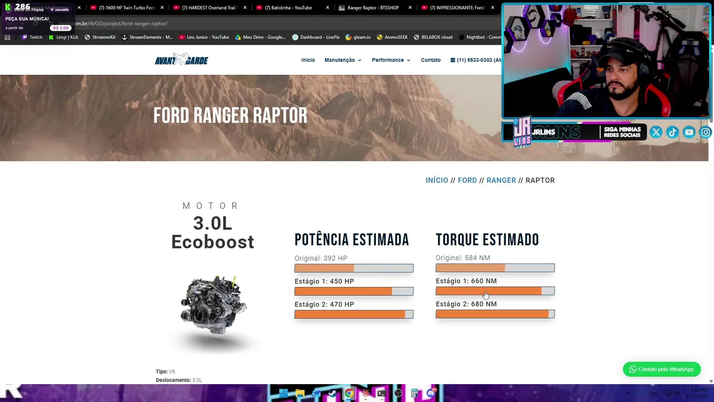Switch to the HARDEST Overland Trail tab
The image size is (714, 402).
(208, 8)
